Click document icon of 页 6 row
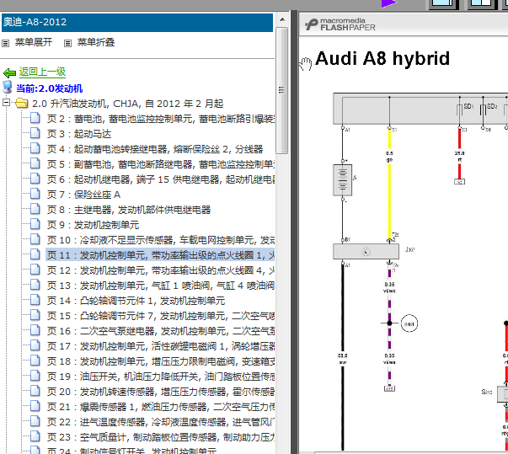 35,179
